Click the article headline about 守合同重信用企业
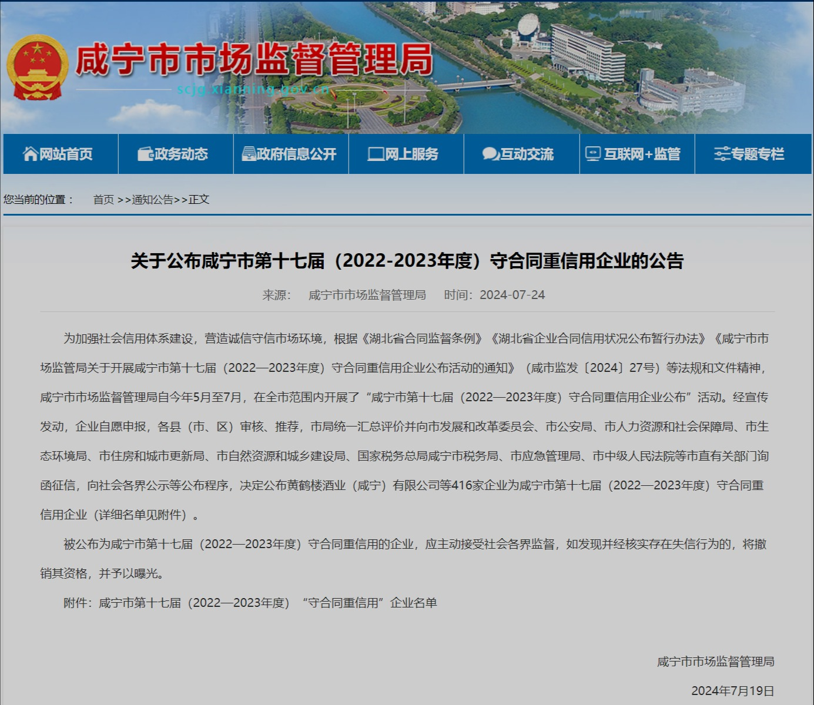Viewport: 814px width, 705px height. point(407,261)
